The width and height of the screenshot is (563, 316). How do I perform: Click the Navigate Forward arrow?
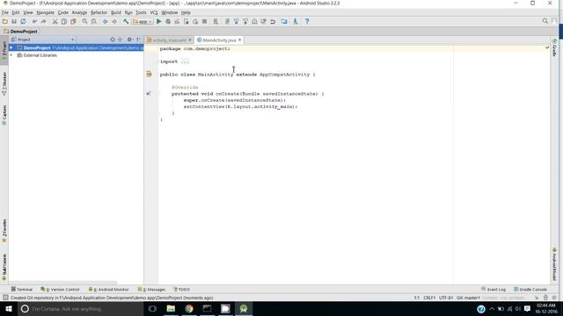114,21
